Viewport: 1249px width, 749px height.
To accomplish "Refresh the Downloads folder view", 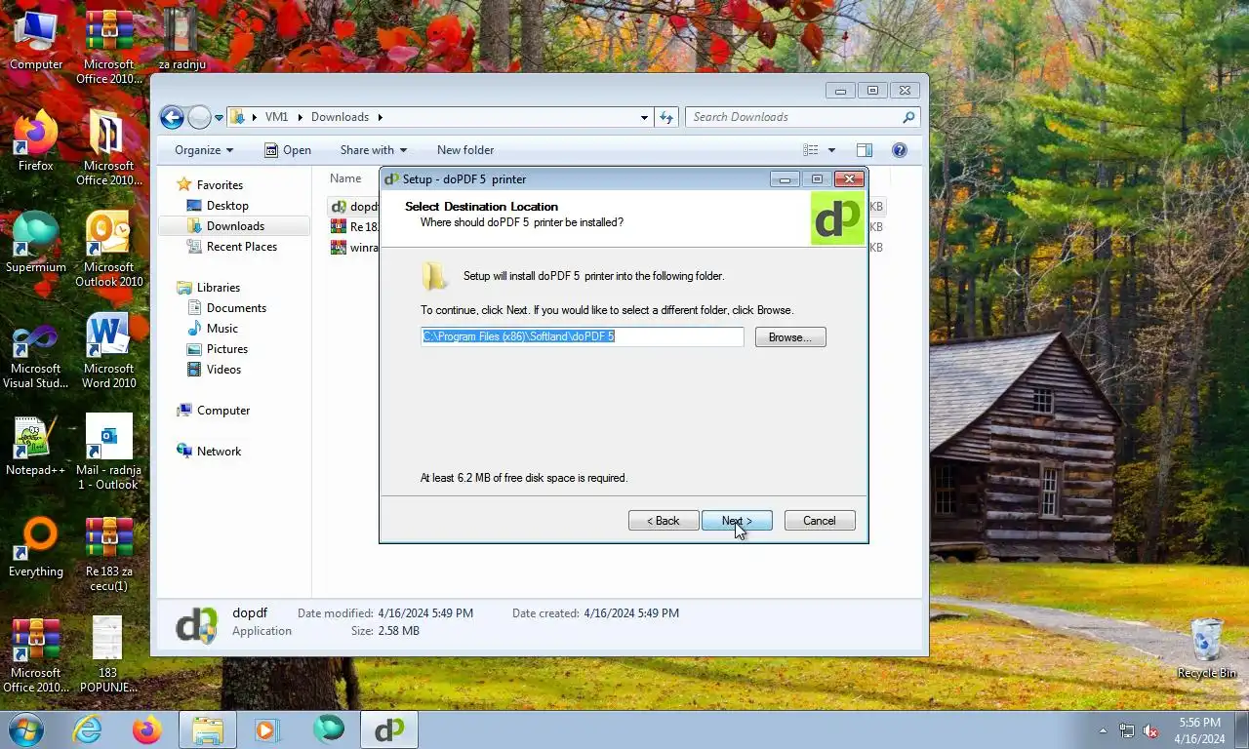I will click(x=666, y=117).
